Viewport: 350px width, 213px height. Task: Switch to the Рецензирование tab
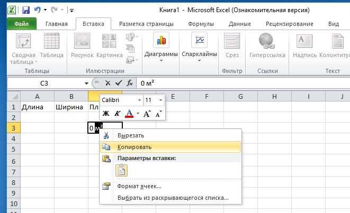coord(290,24)
